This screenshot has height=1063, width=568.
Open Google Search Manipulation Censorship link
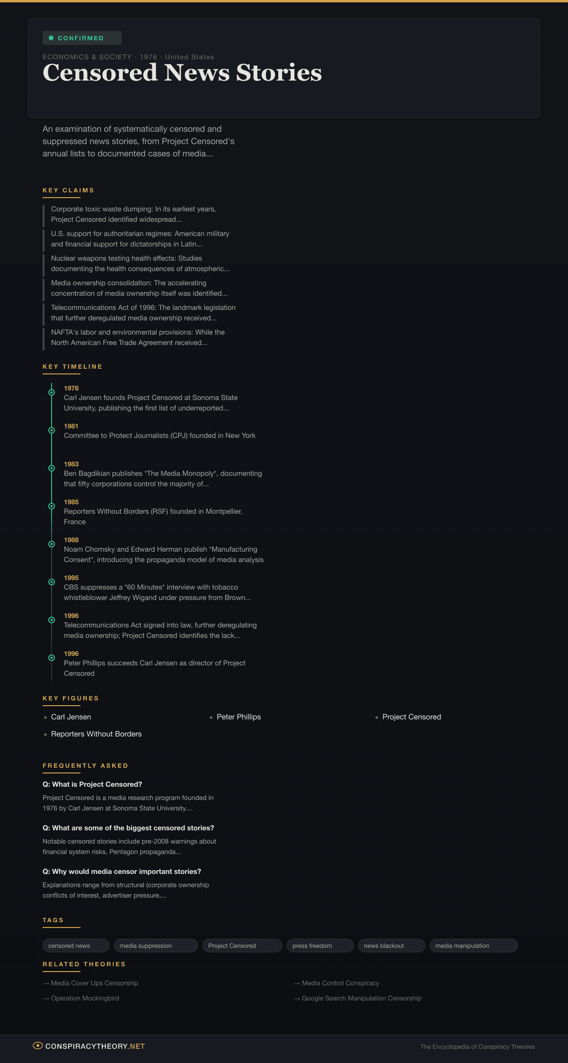point(362,998)
